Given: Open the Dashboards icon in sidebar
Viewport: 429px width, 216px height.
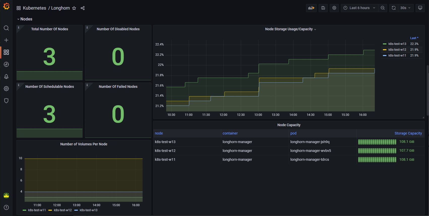Looking at the screenshot, I should [x=6, y=52].
